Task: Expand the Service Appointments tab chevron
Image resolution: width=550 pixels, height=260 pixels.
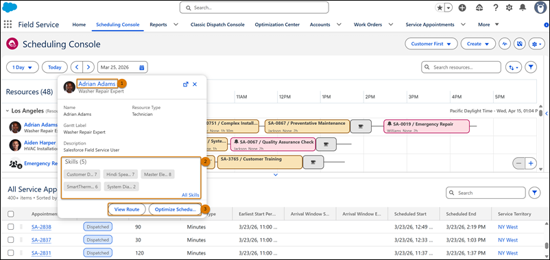Action: pyautogui.click(x=463, y=25)
